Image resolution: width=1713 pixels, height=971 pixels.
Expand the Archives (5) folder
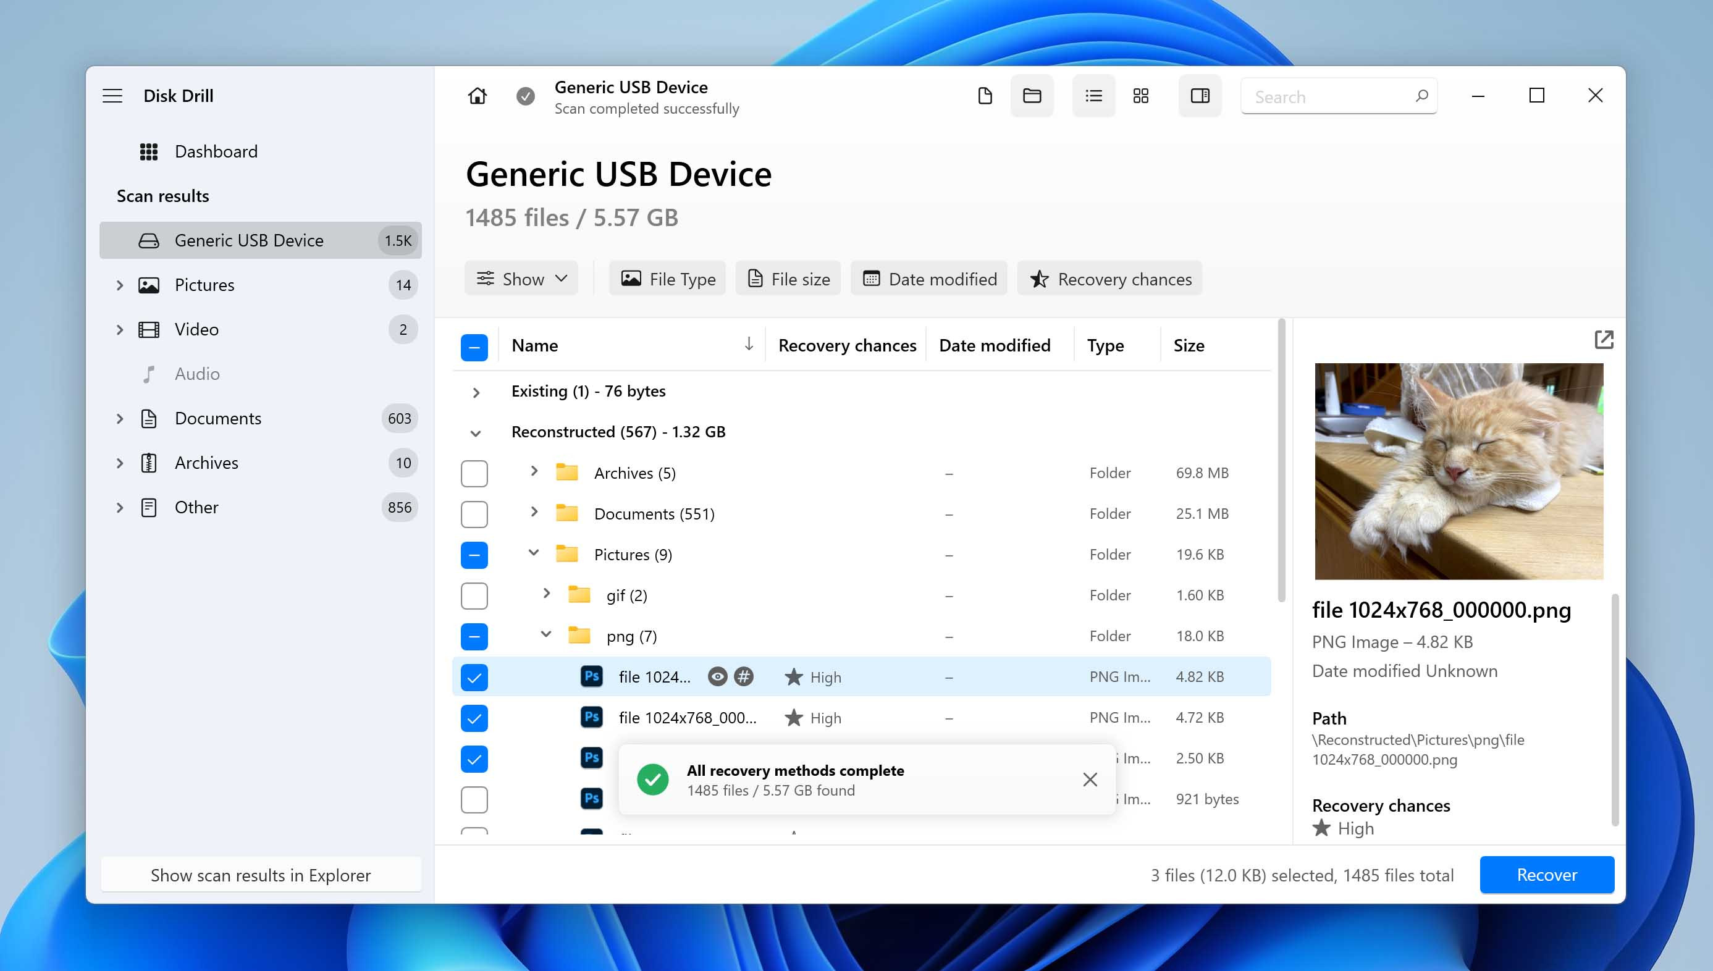534,471
